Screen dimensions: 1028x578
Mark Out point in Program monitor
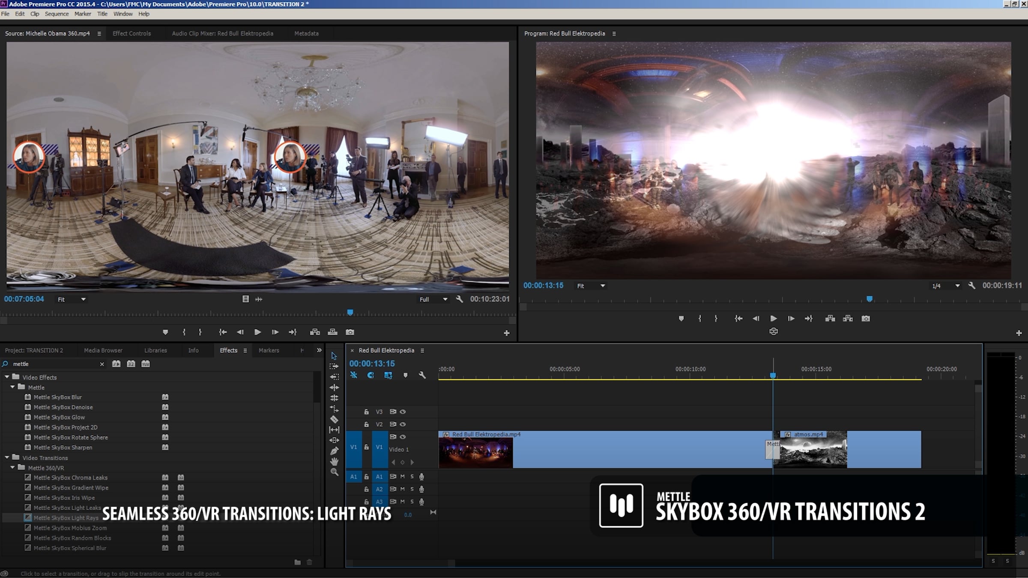[716, 319]
